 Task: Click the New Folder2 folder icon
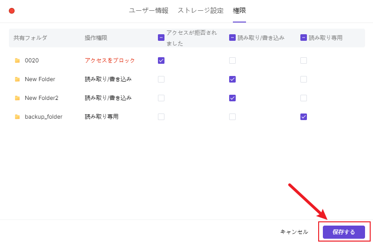(17, 98)
